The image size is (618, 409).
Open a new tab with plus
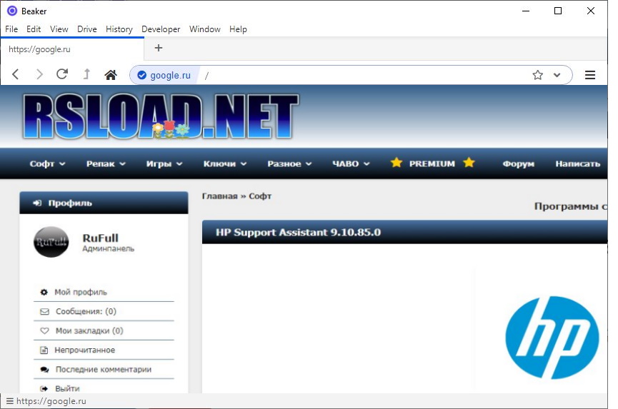click(159, 48)
